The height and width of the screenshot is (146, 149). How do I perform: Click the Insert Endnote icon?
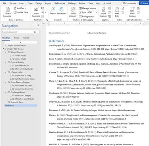43,8
